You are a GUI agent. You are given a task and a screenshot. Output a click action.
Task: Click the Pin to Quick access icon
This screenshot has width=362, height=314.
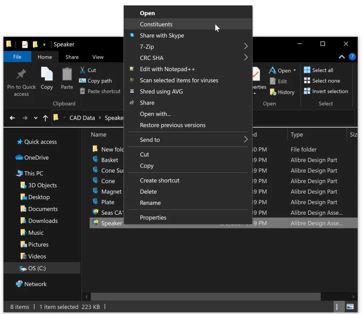tap(21, 74)
